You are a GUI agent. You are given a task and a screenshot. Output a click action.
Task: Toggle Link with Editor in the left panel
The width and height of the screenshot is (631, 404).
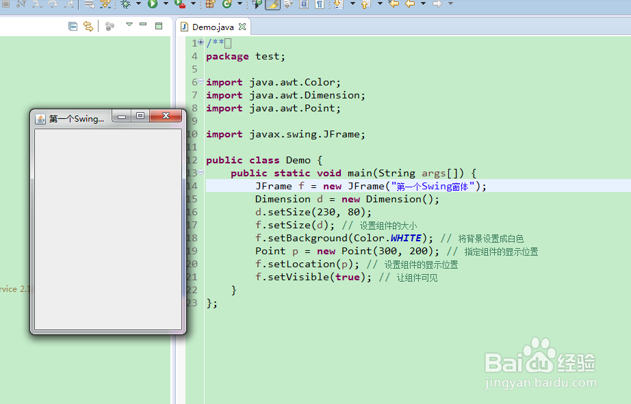click(x=88, y=26)
